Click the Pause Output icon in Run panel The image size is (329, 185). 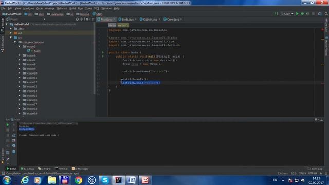click(x=8, y=135)
